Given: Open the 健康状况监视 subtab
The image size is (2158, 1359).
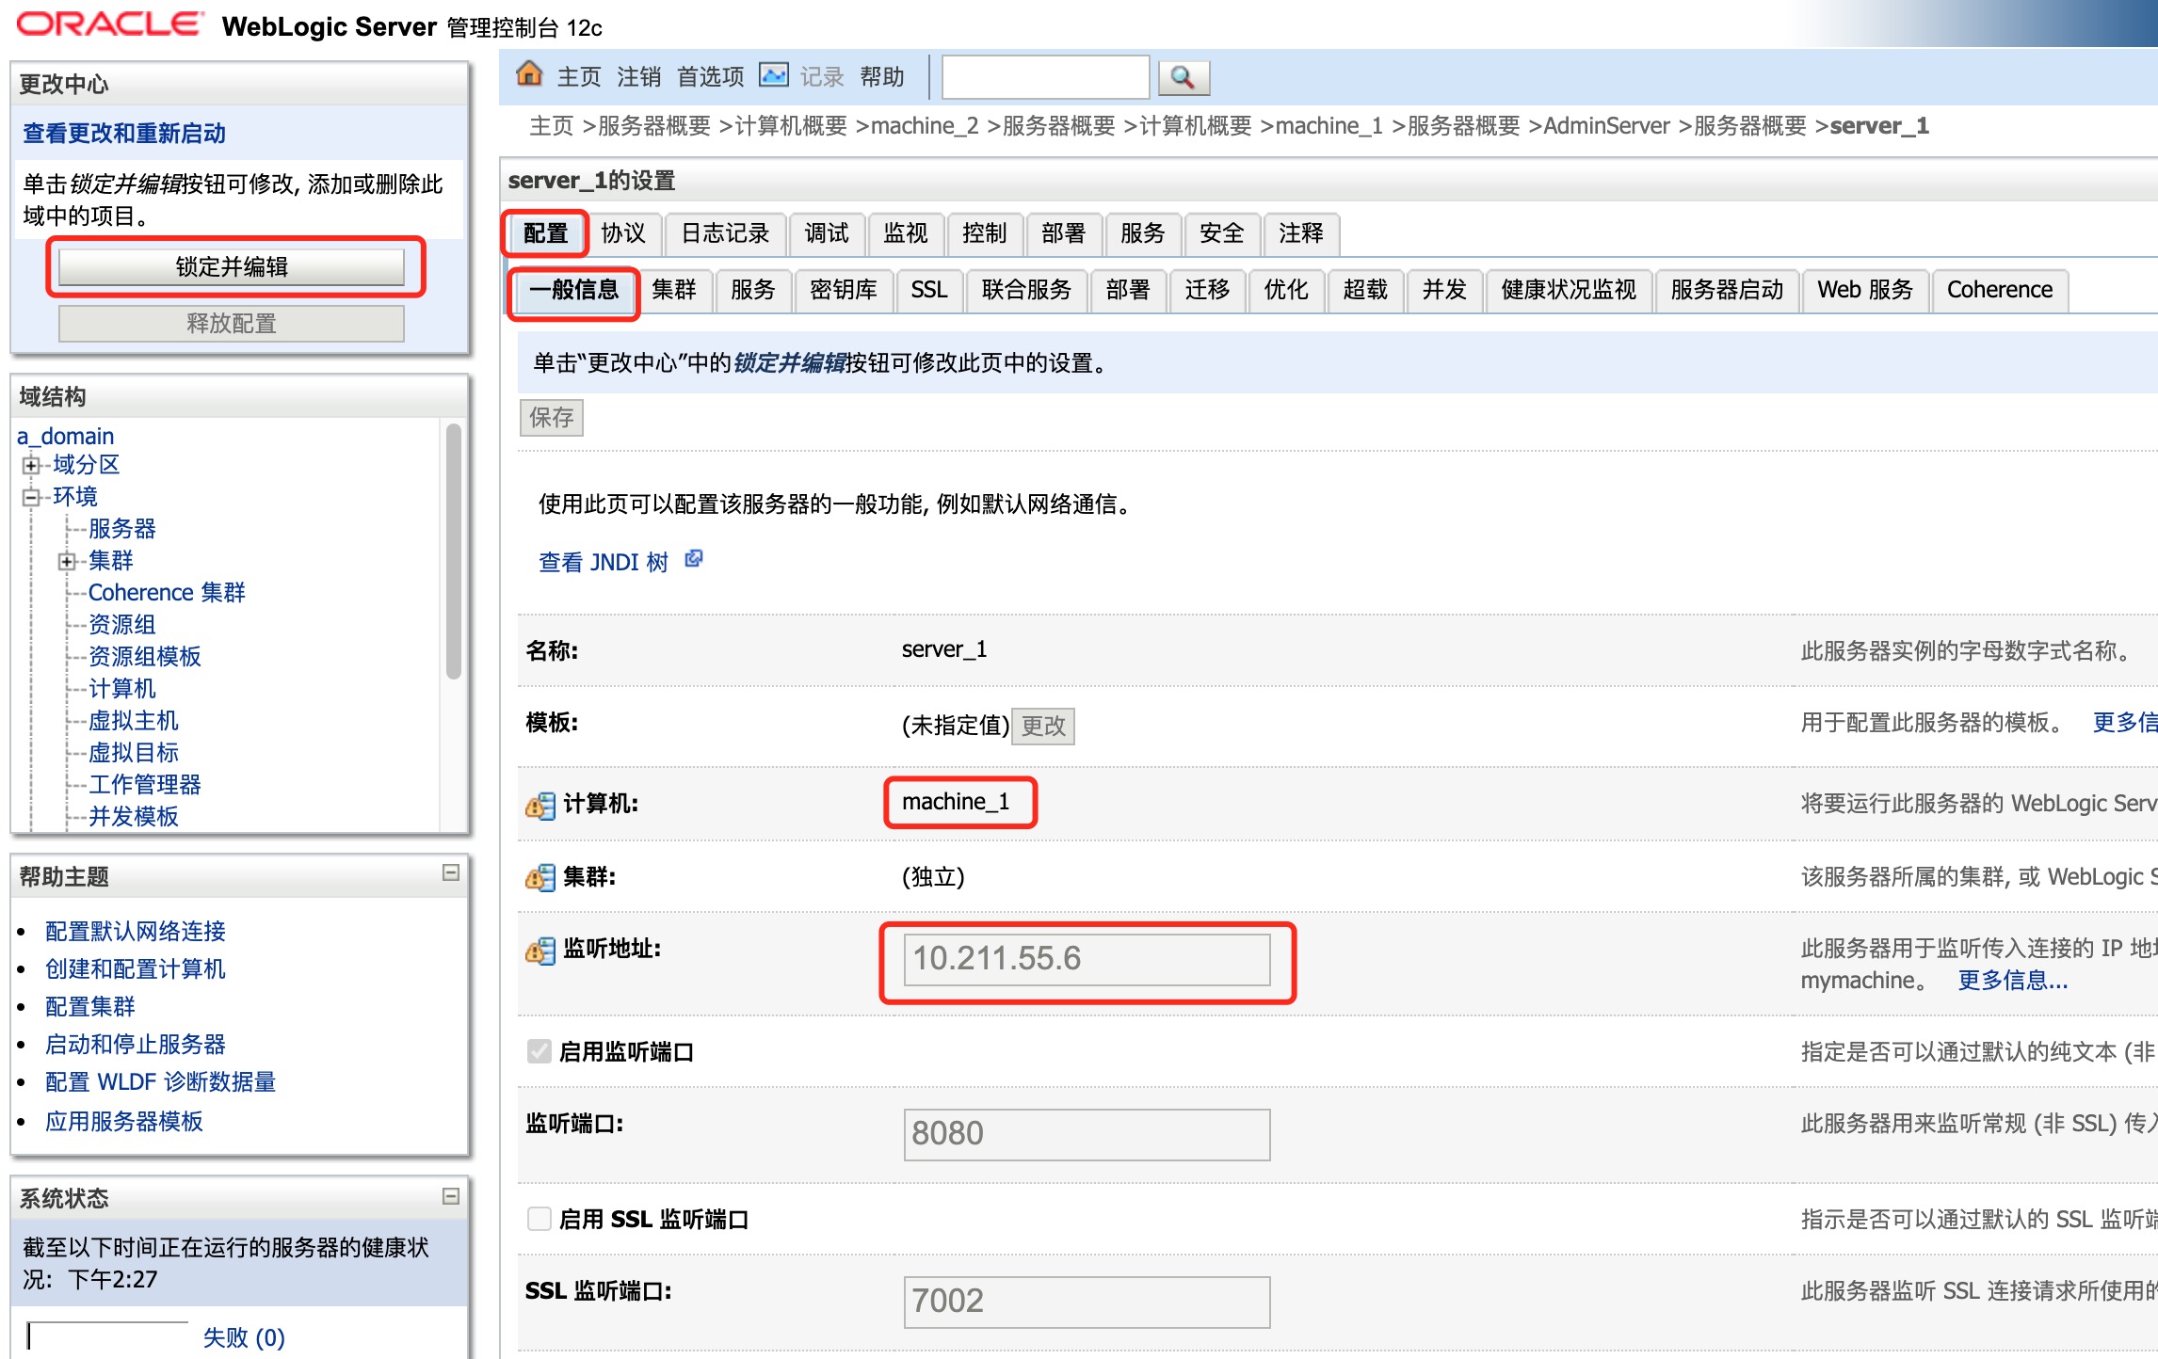Looking at the screenshot, I should point(1569,290).
